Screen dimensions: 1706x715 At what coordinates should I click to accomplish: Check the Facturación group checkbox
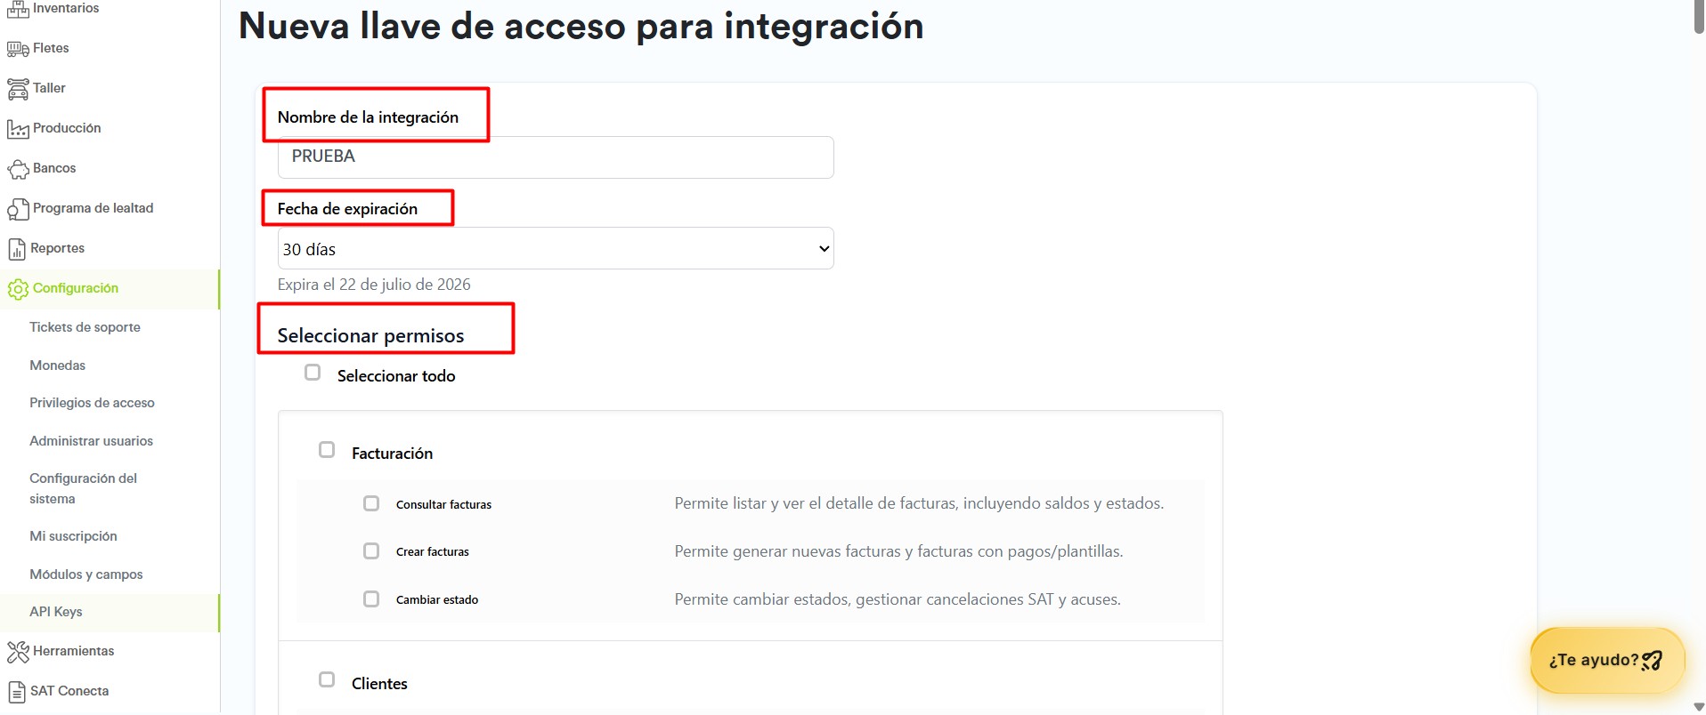[x=327, y=450]
